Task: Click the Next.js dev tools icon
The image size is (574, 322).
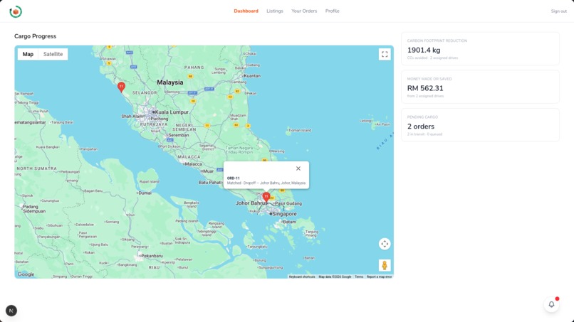Action: [11, 311]
